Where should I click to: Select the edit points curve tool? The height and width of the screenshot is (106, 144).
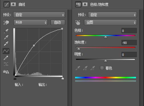coord(6,51)
